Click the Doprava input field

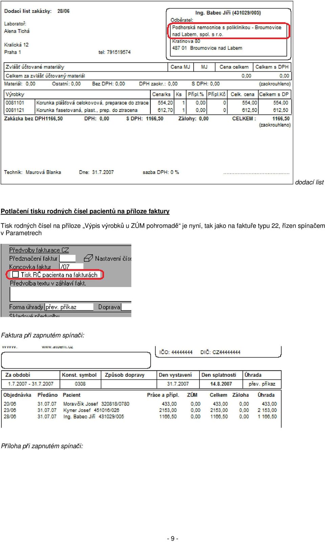coord(126,307)
